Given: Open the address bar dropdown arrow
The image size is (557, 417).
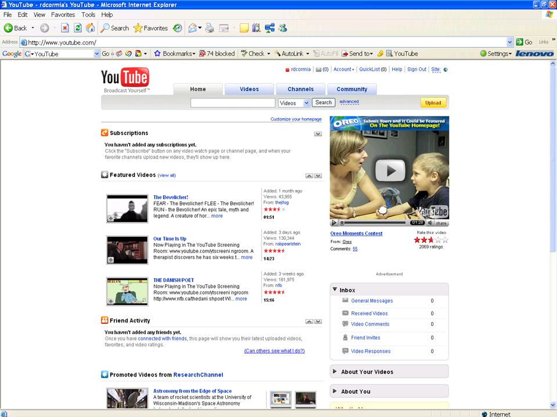Looking at the screenshot, I should pyautogui.click(x=510, y=42).
